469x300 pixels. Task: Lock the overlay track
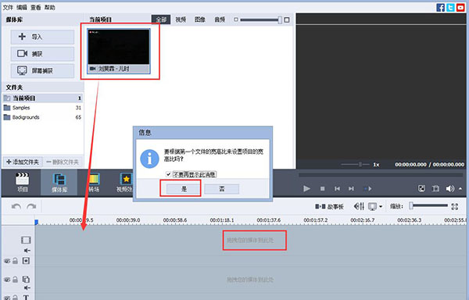15,280
